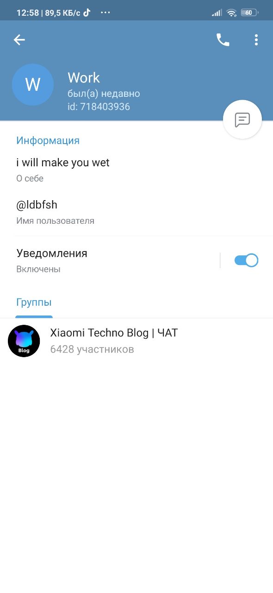The height and width of the screenshot is (593, 273).
Task: Tap the 6428 участников member count
Action: (x=92, y=349)
